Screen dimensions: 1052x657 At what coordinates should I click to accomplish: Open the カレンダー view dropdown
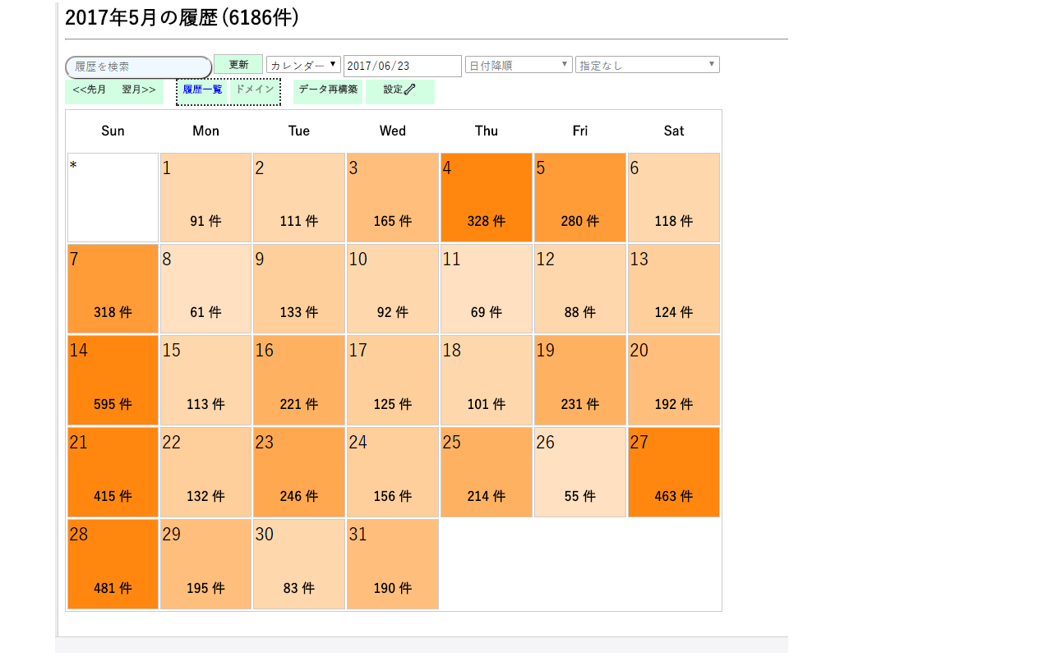click(x=303, y=65)
